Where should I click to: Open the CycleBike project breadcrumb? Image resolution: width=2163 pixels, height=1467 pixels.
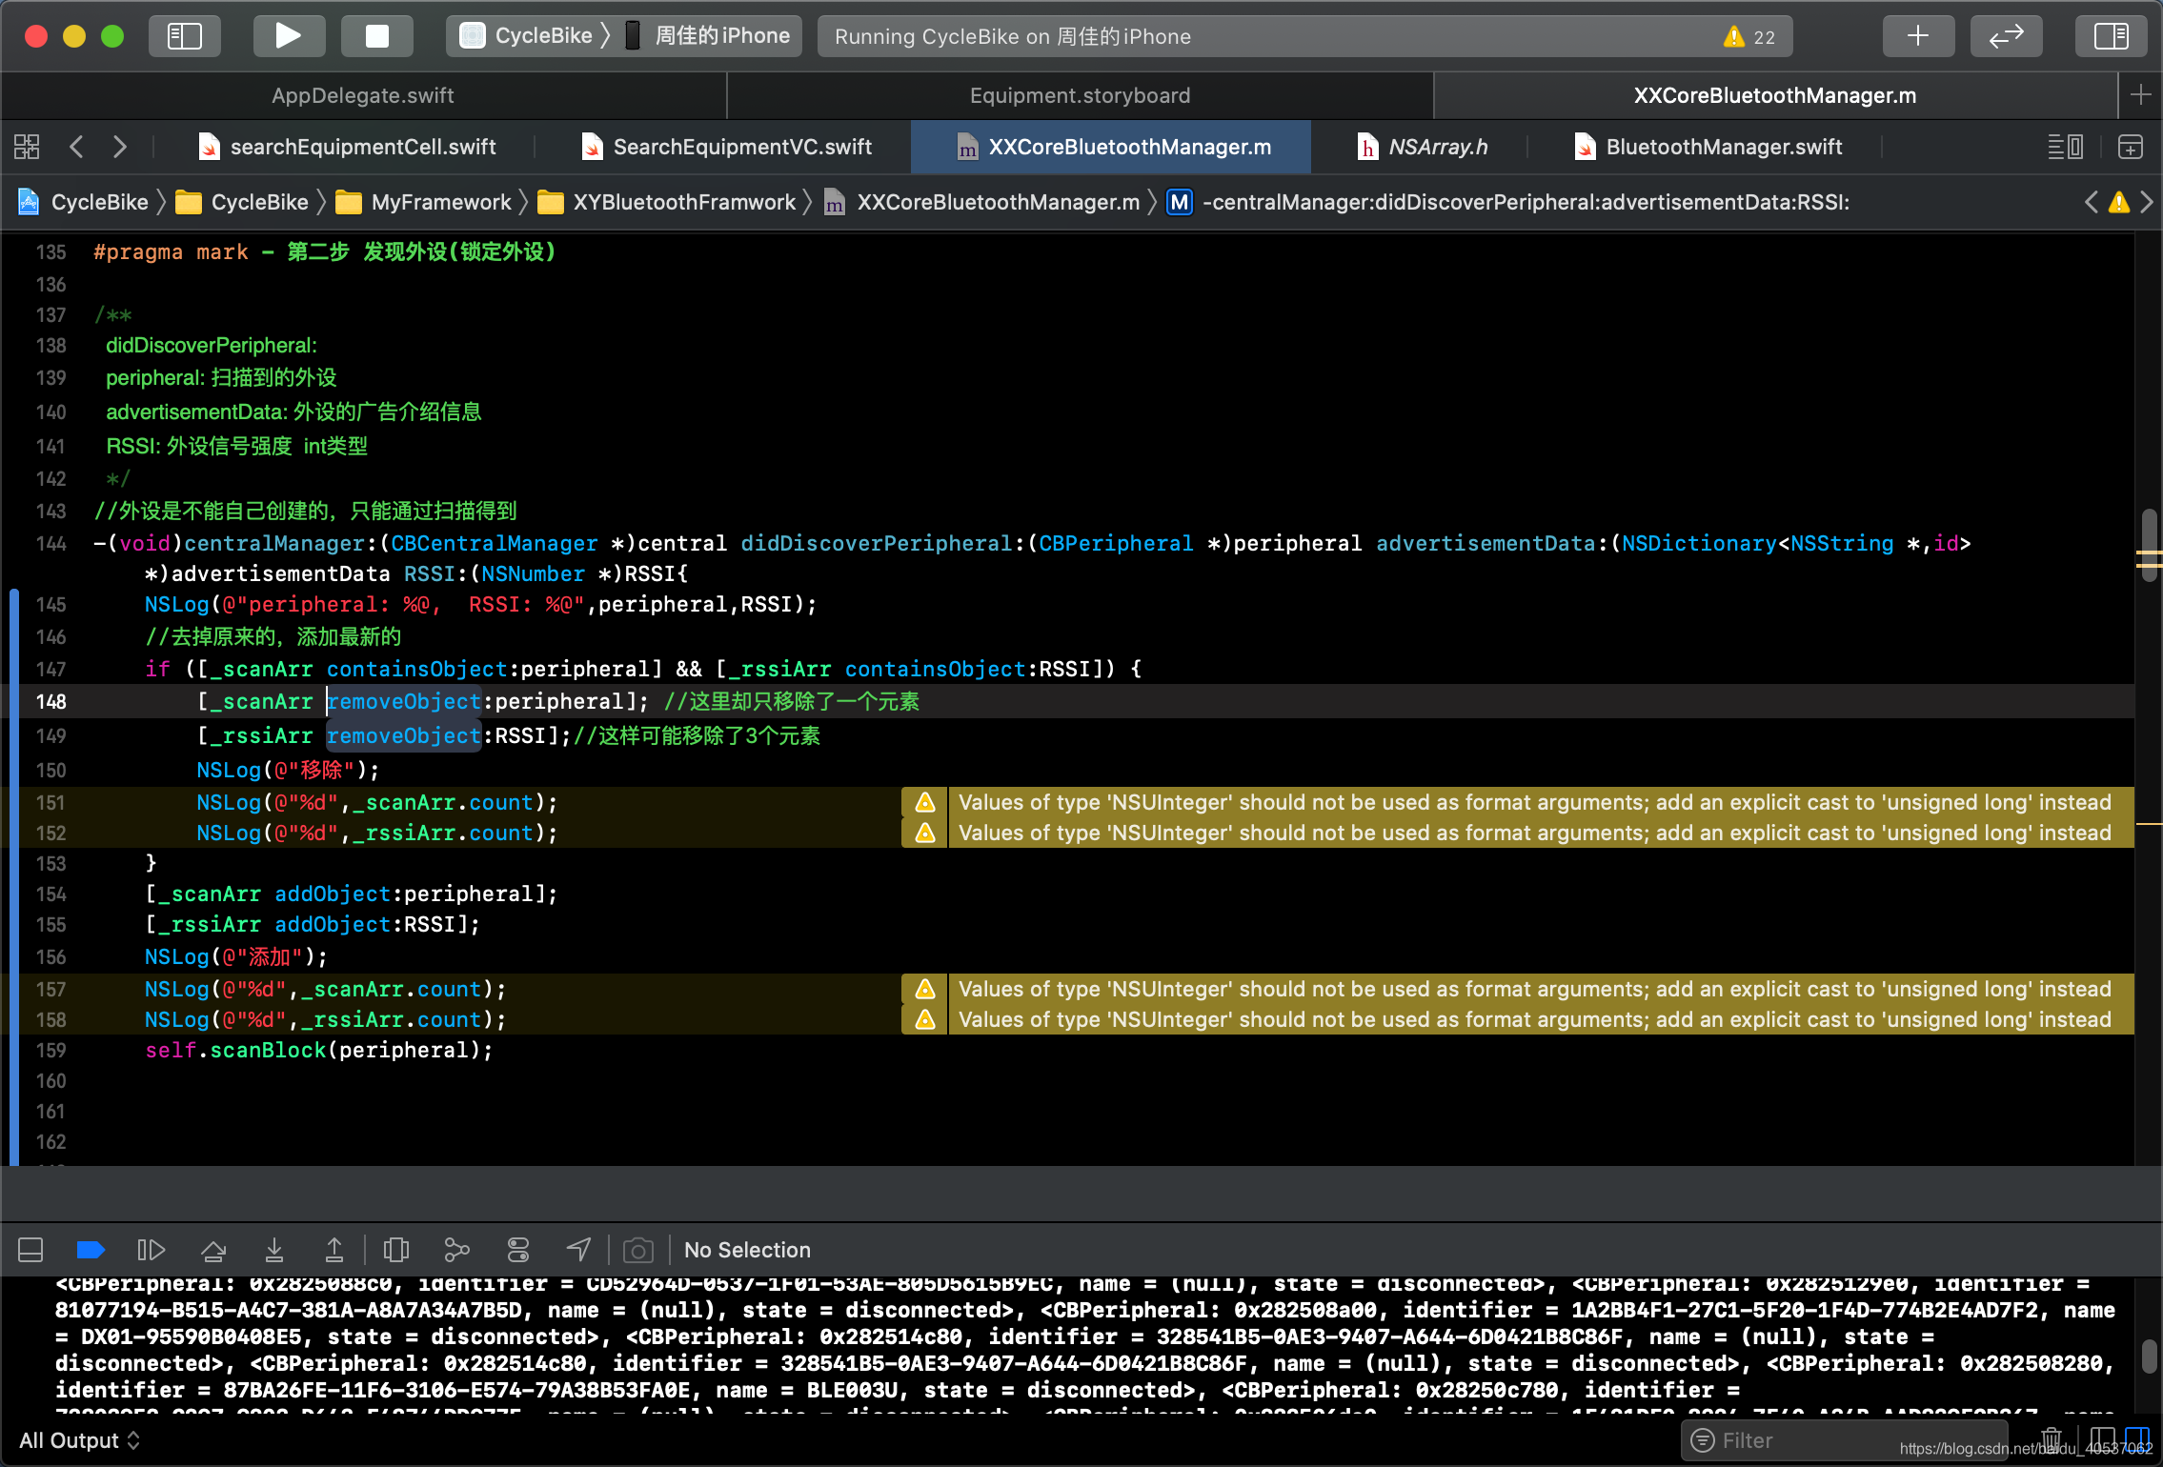[84, 202]
